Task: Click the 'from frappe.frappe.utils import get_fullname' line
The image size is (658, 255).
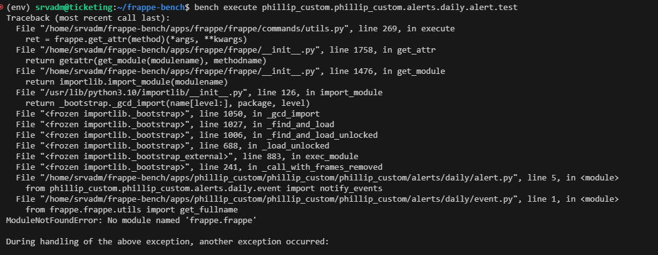Action: click(x=131, y=210)
